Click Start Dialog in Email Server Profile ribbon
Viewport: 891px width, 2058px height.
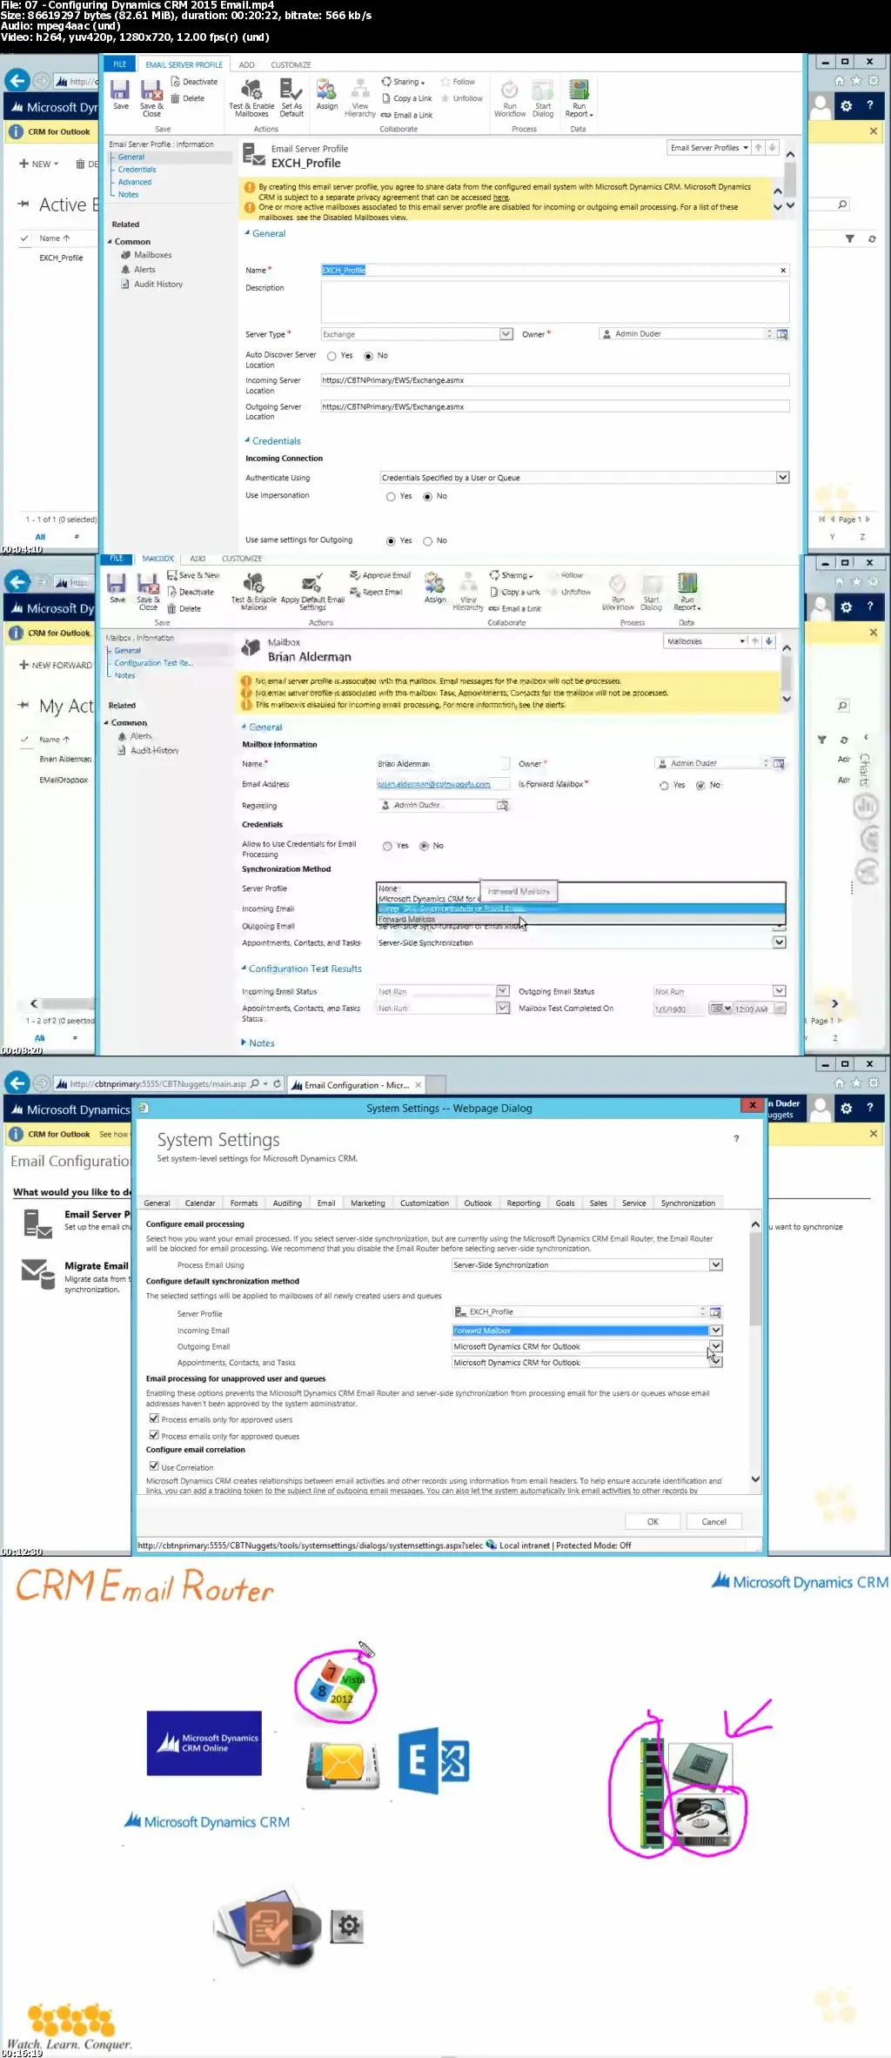click(543, 97)
